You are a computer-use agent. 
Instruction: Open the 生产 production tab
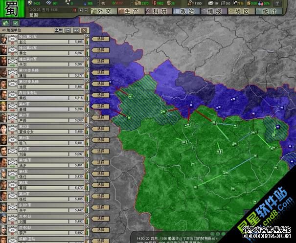click(x=131, y=11)
